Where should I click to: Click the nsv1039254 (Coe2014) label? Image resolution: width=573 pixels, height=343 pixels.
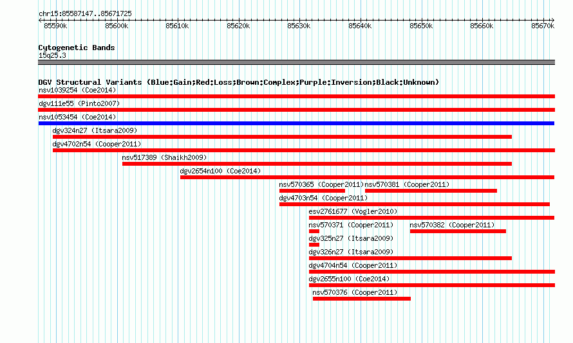[77, 90]
